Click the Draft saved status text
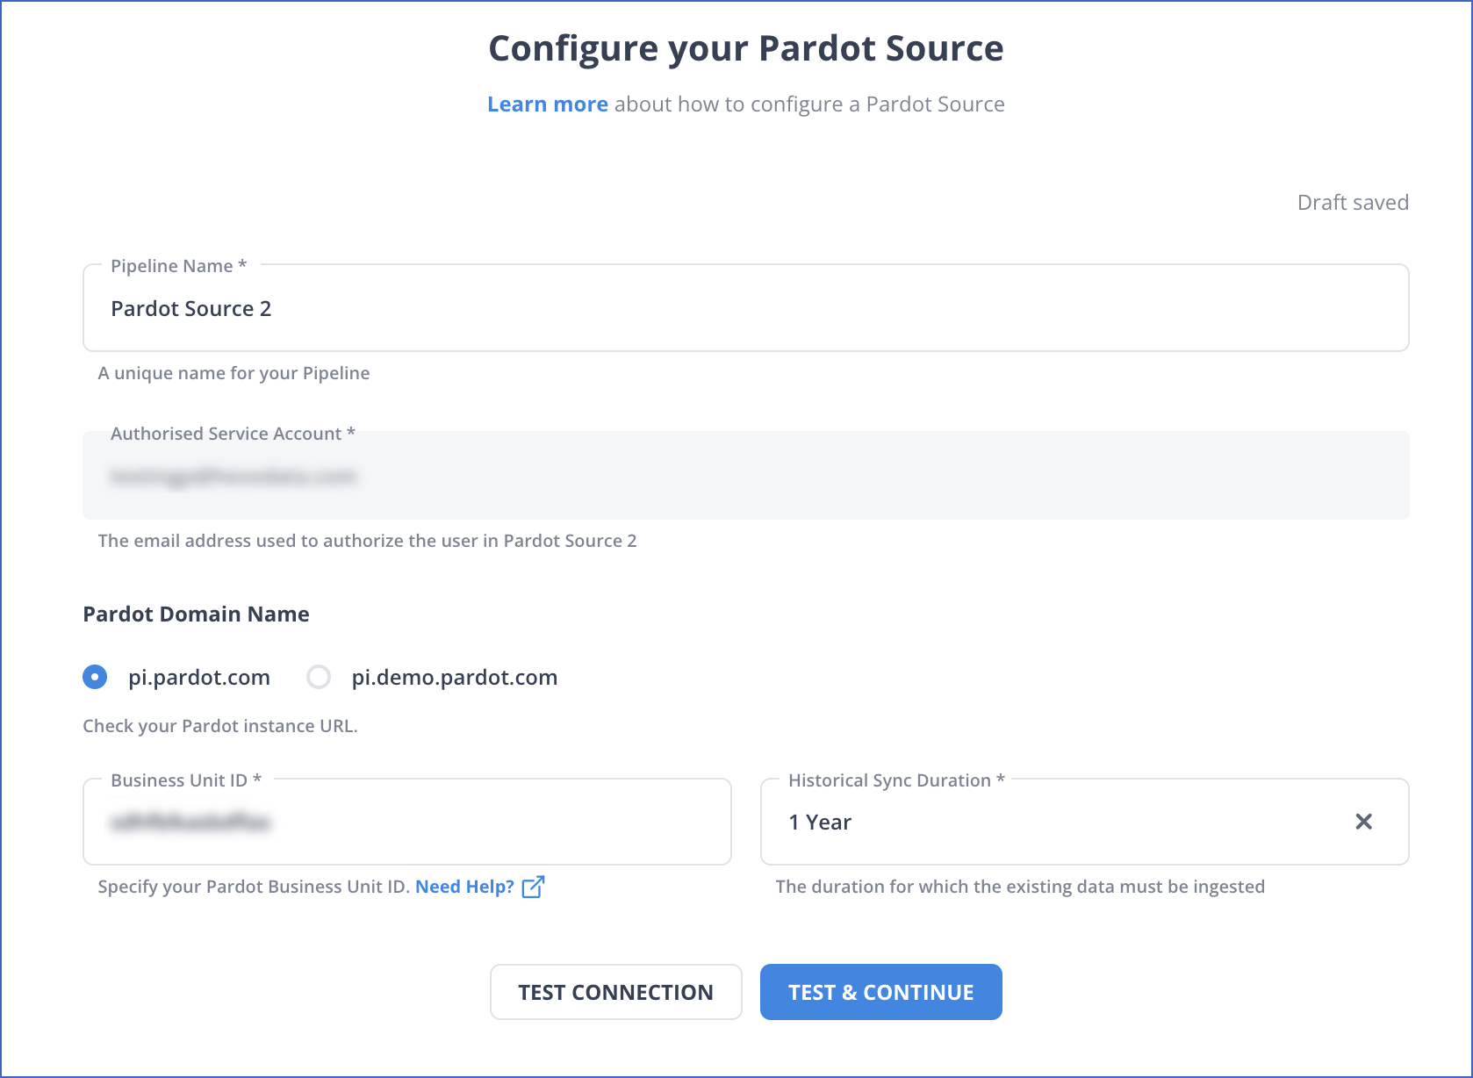The height and width of the screenshot is (1078, 1473). click(1353, 203)
